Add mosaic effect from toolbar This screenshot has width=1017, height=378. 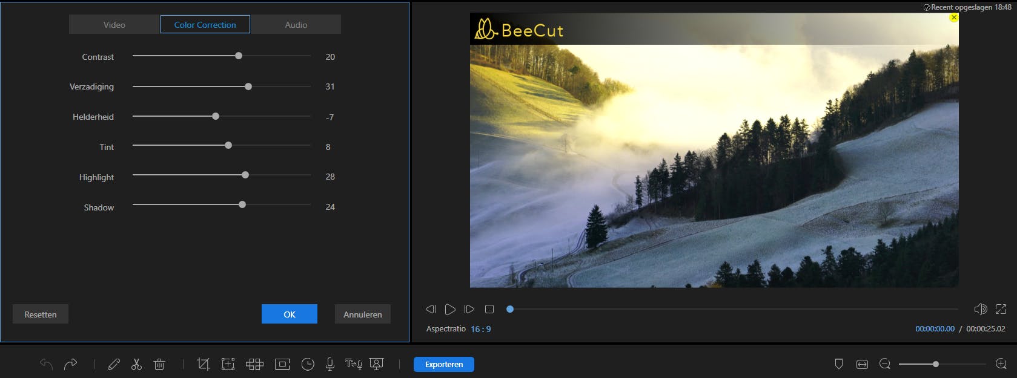pyautogui.click(x=254, y=364)
